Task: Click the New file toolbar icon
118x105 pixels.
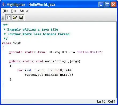Action: point(9,18)
